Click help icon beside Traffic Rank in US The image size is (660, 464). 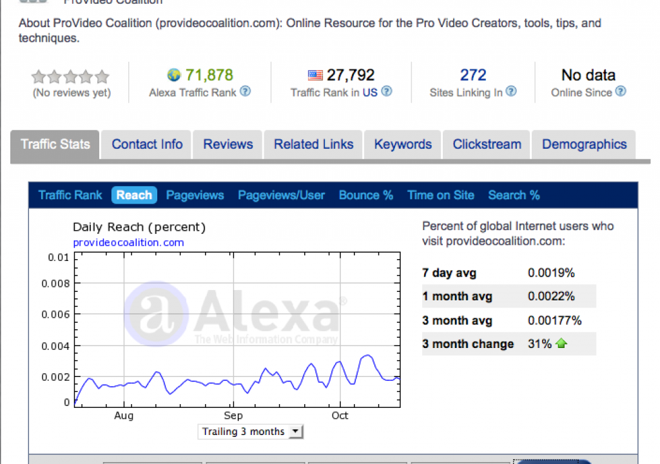387,92
